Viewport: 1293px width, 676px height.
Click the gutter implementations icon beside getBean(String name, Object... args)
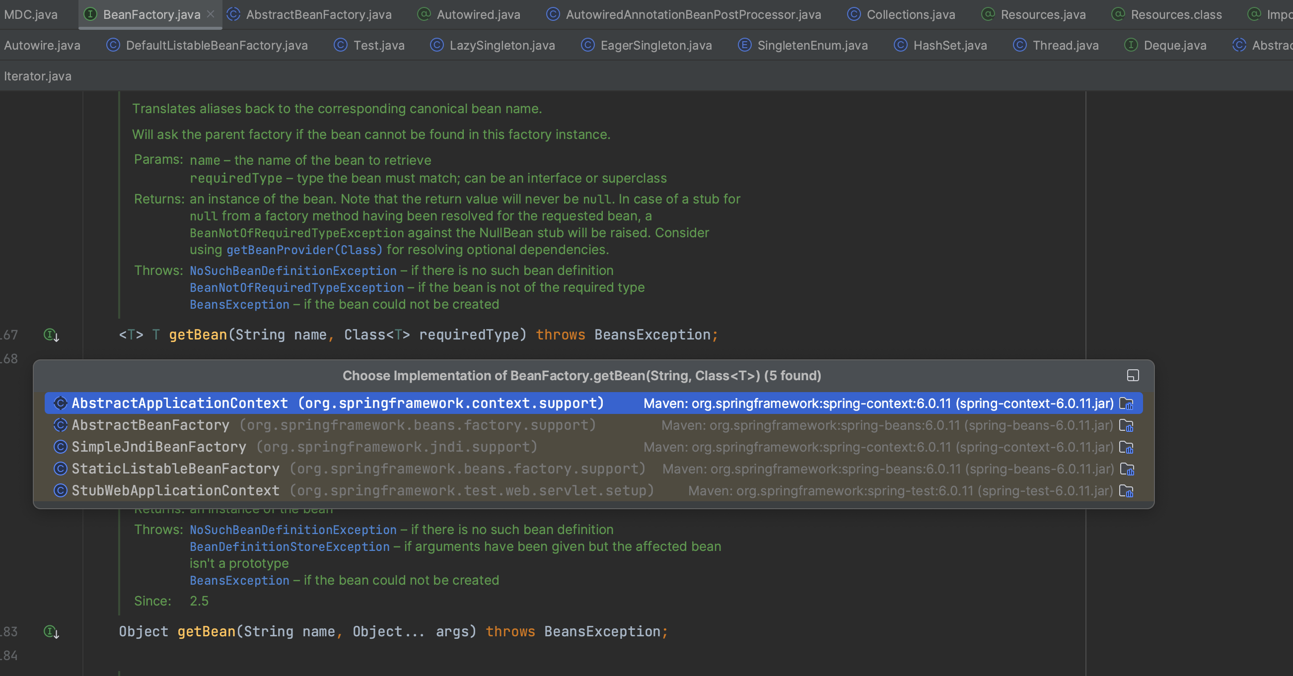tap(51, 631)
